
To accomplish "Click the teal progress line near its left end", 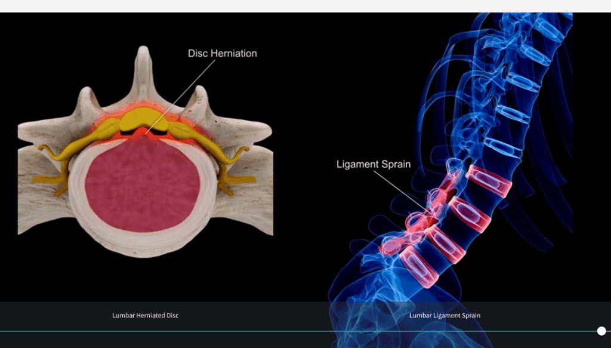I will coord(24,331).
